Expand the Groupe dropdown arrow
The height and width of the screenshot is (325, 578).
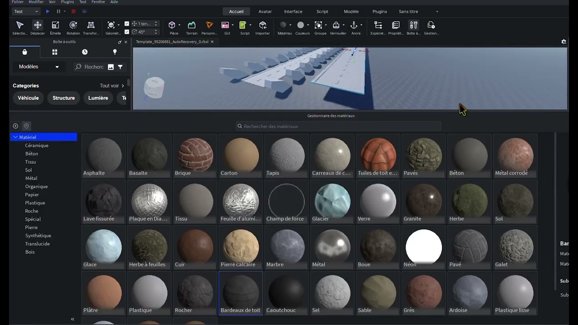point(326,25)
